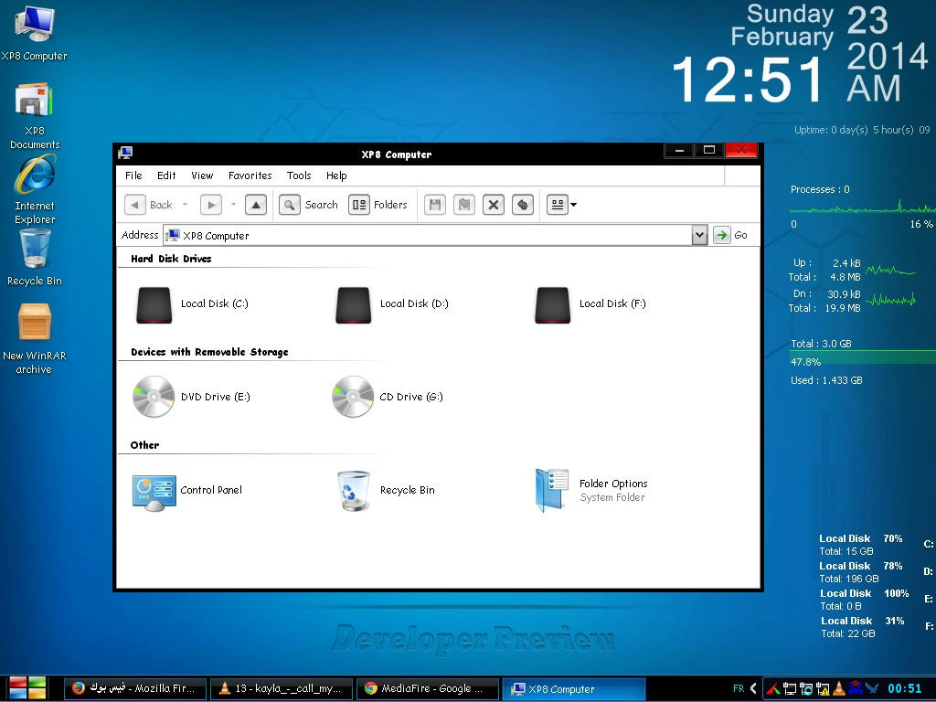Click red and green triangle tray icon
Viewport: 936px width, 702px height.
pyautogui.click(x=773, y=688)
